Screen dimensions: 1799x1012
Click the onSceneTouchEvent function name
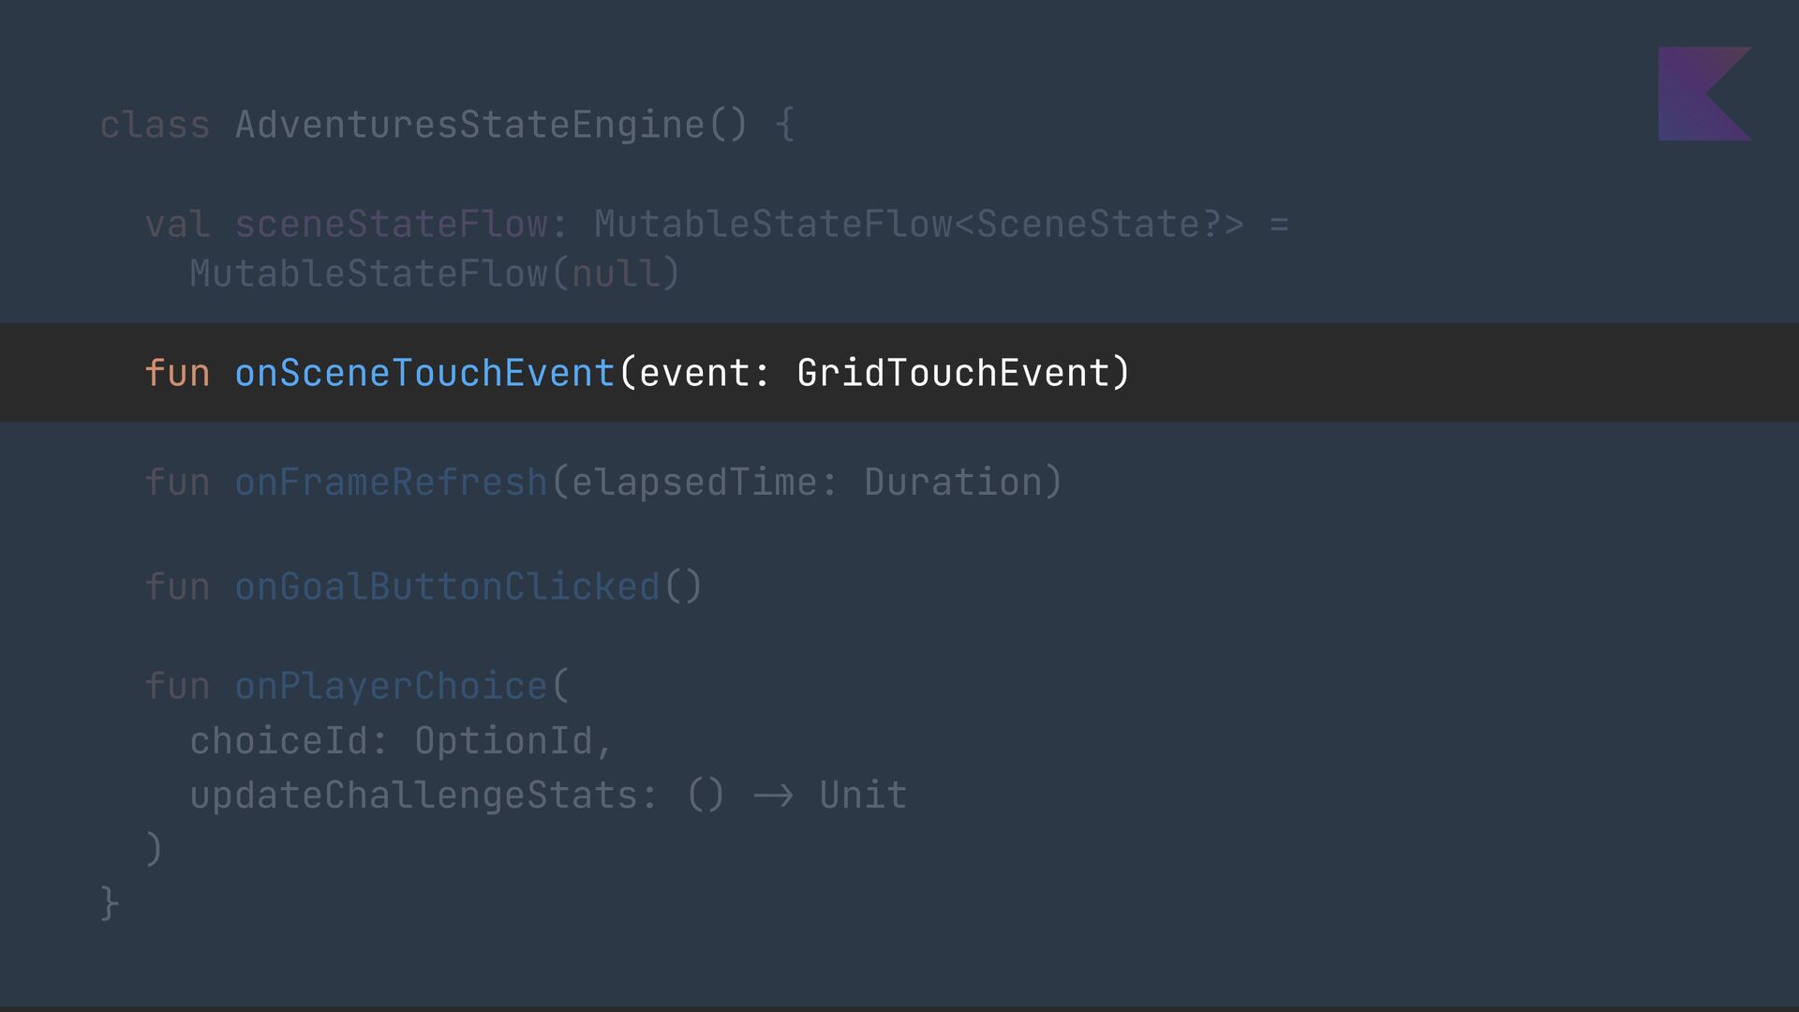tap(424, 373)
